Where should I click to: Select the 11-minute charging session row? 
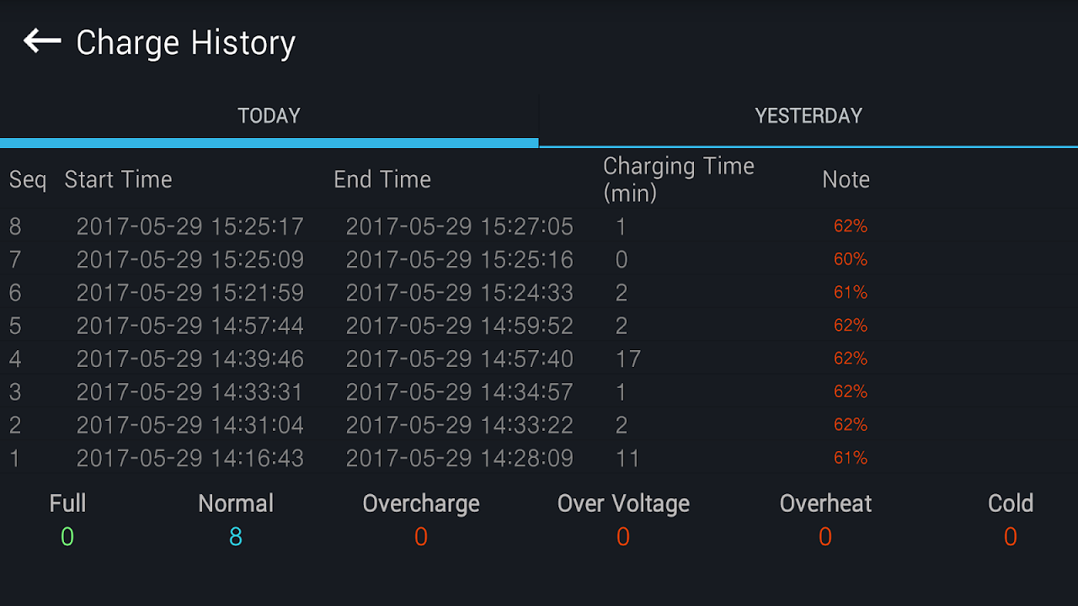pyautogui.click(x=539, y=458)
